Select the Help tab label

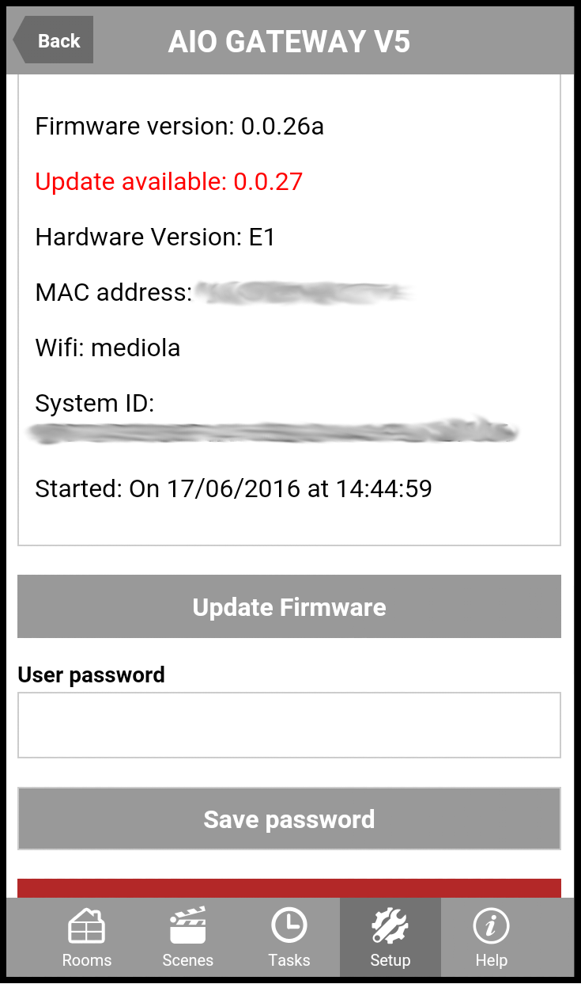click(x=491, y=960)
